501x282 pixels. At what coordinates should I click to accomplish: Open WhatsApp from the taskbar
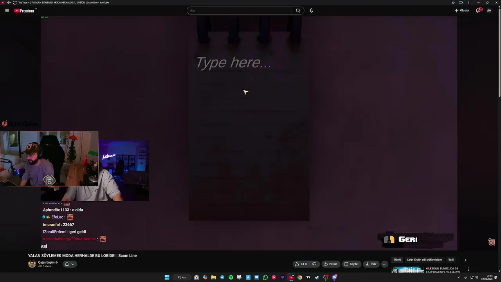pyautogui.click(x=265, y=277)
